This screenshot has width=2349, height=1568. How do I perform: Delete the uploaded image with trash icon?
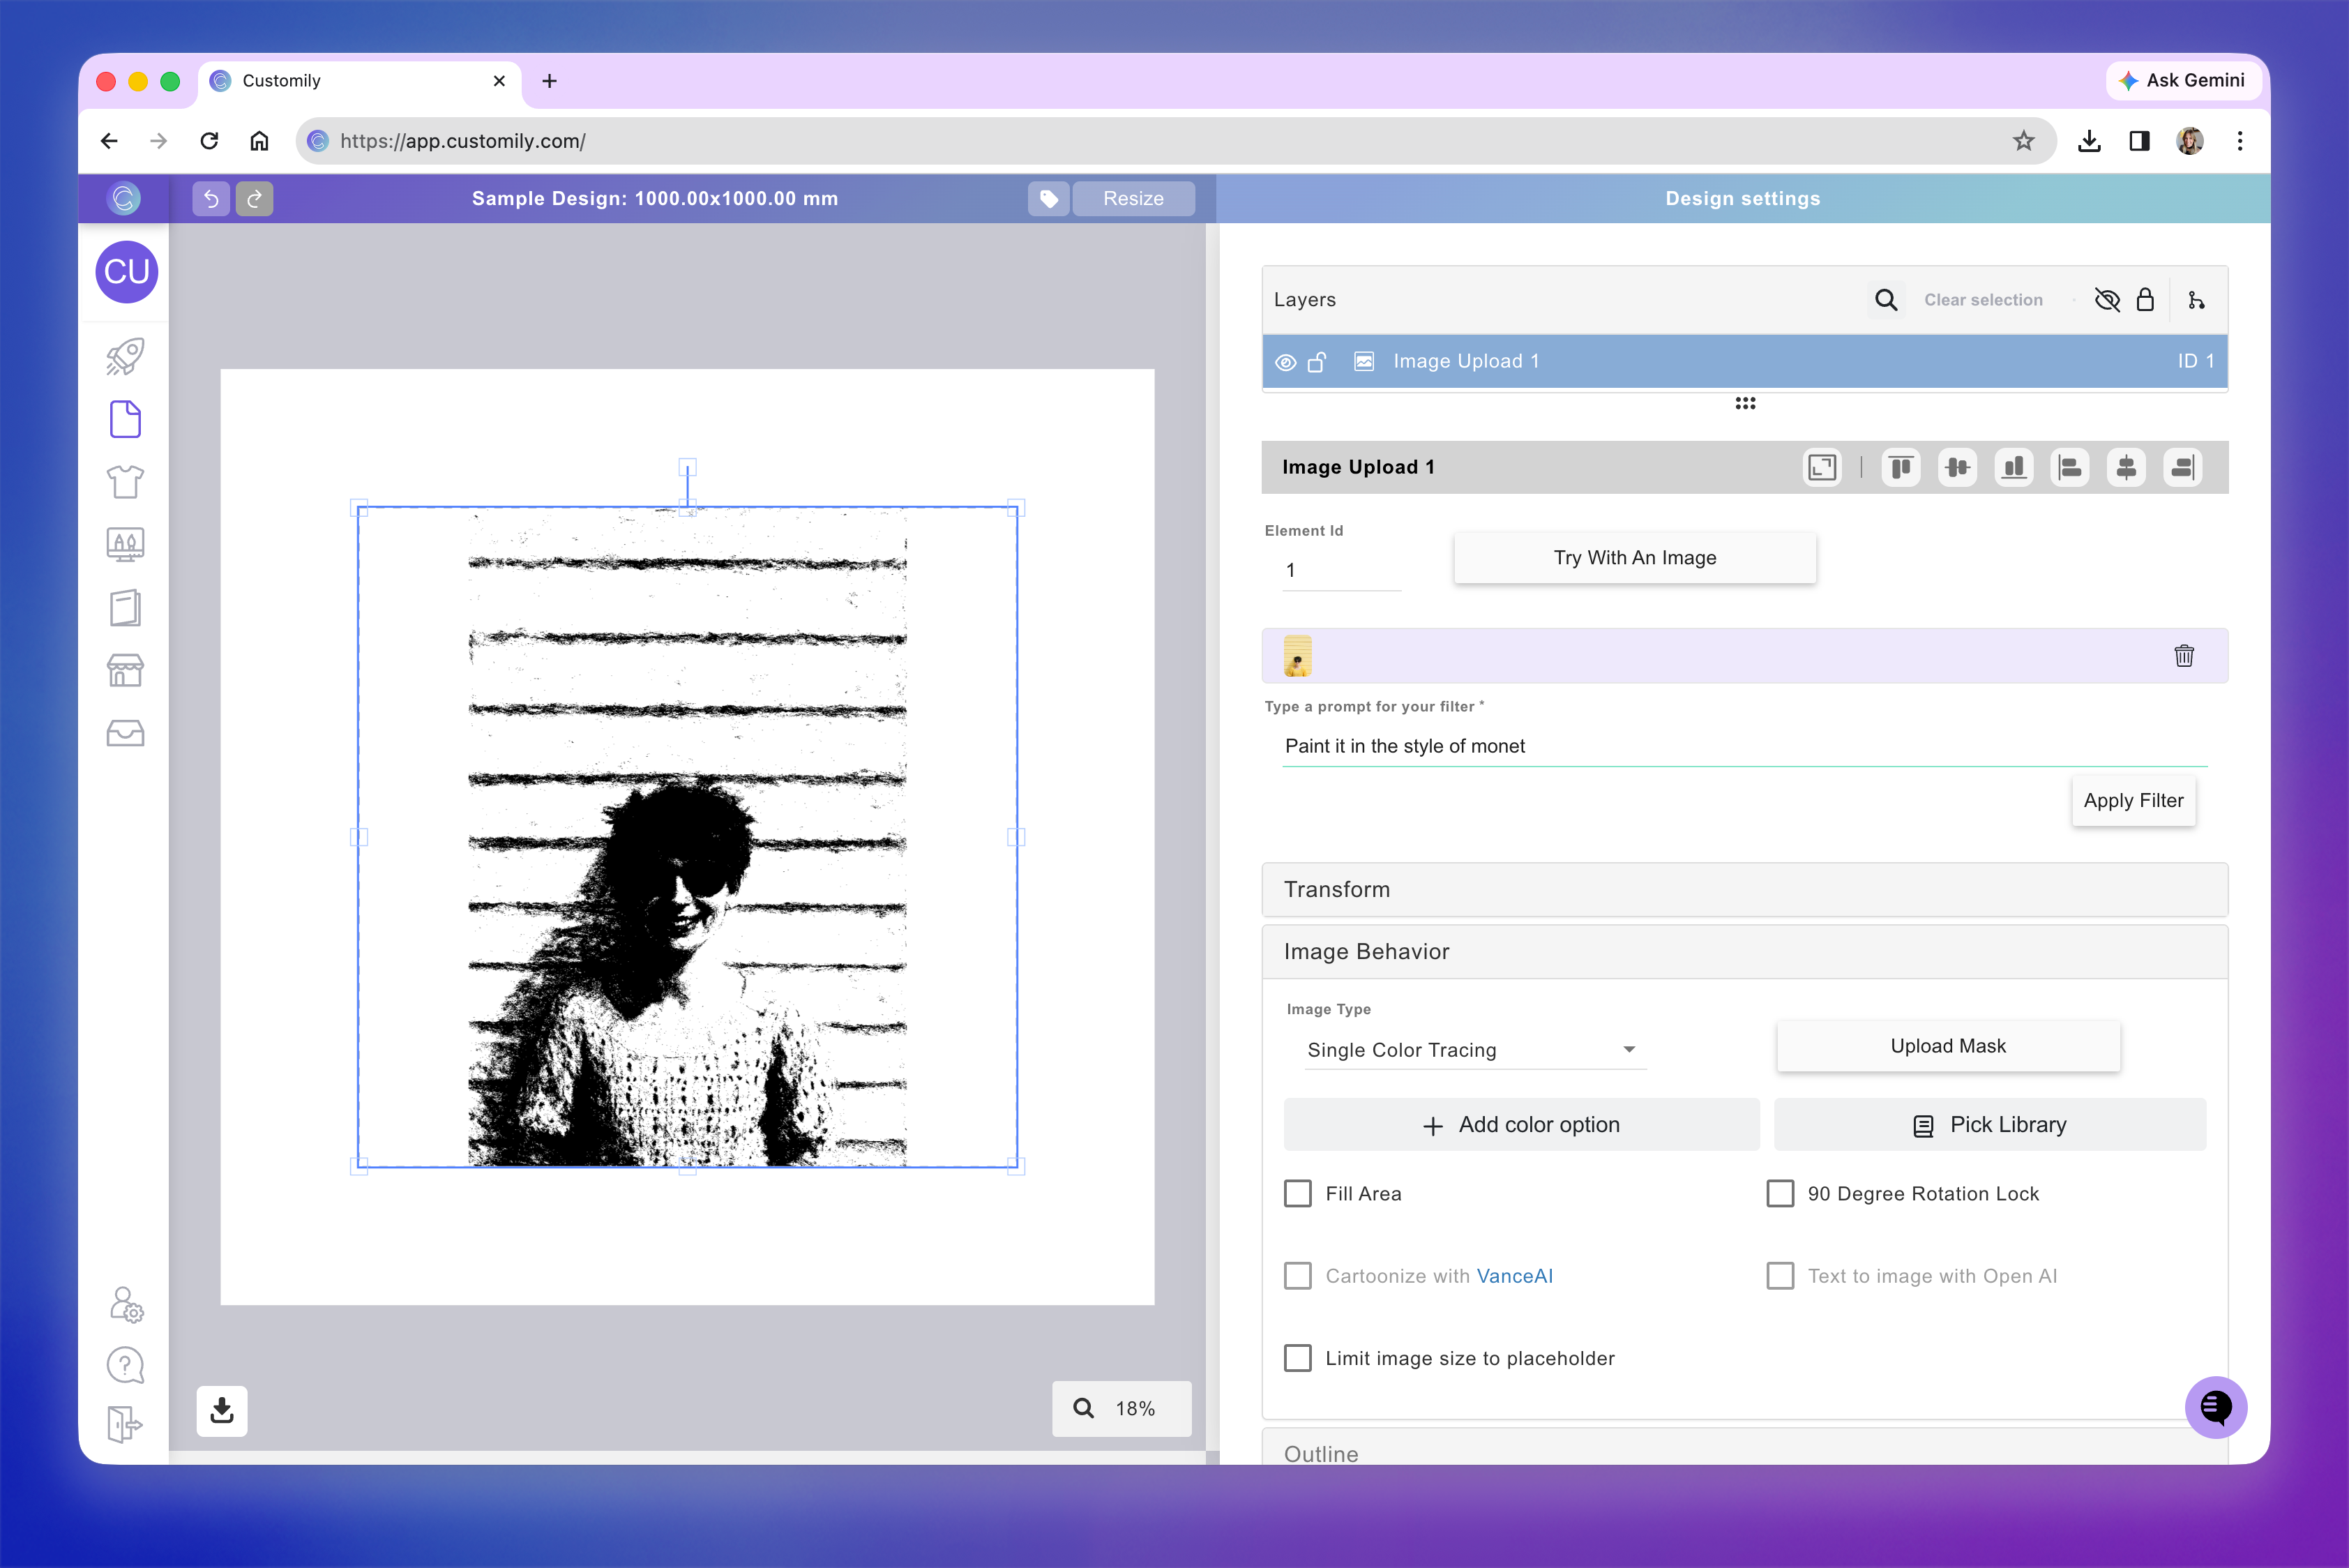2184,656
